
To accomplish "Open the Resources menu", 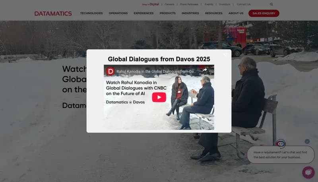I will pos(213,13).
